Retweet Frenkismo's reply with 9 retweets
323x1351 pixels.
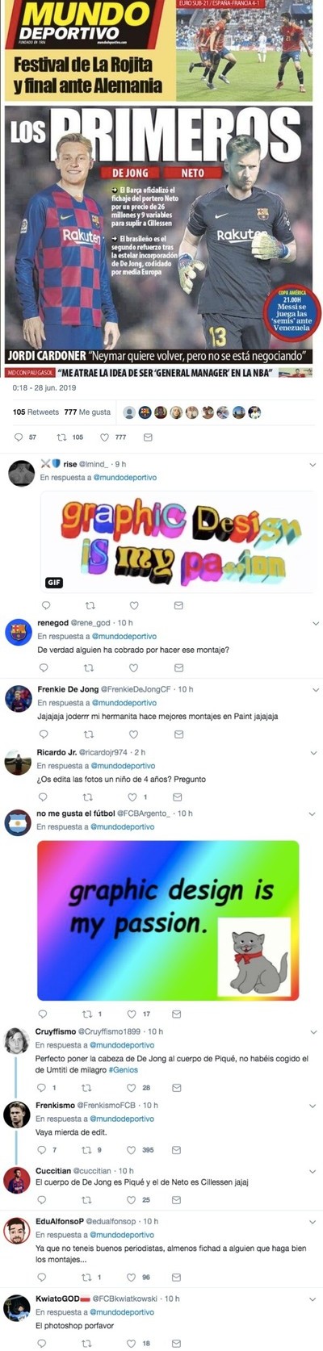(87, 1150)
